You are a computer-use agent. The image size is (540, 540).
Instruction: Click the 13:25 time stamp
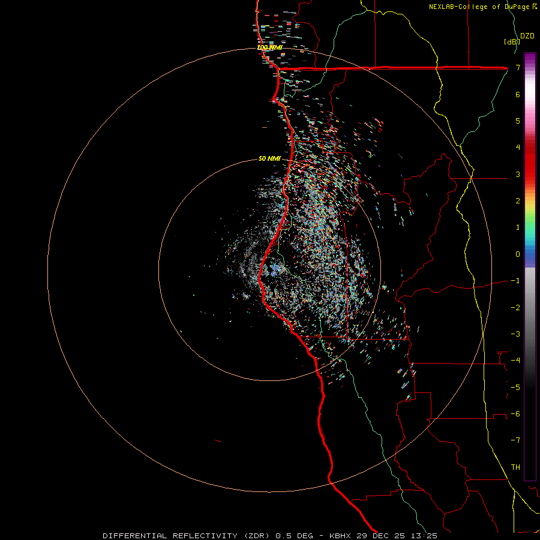tap(424, 536)
